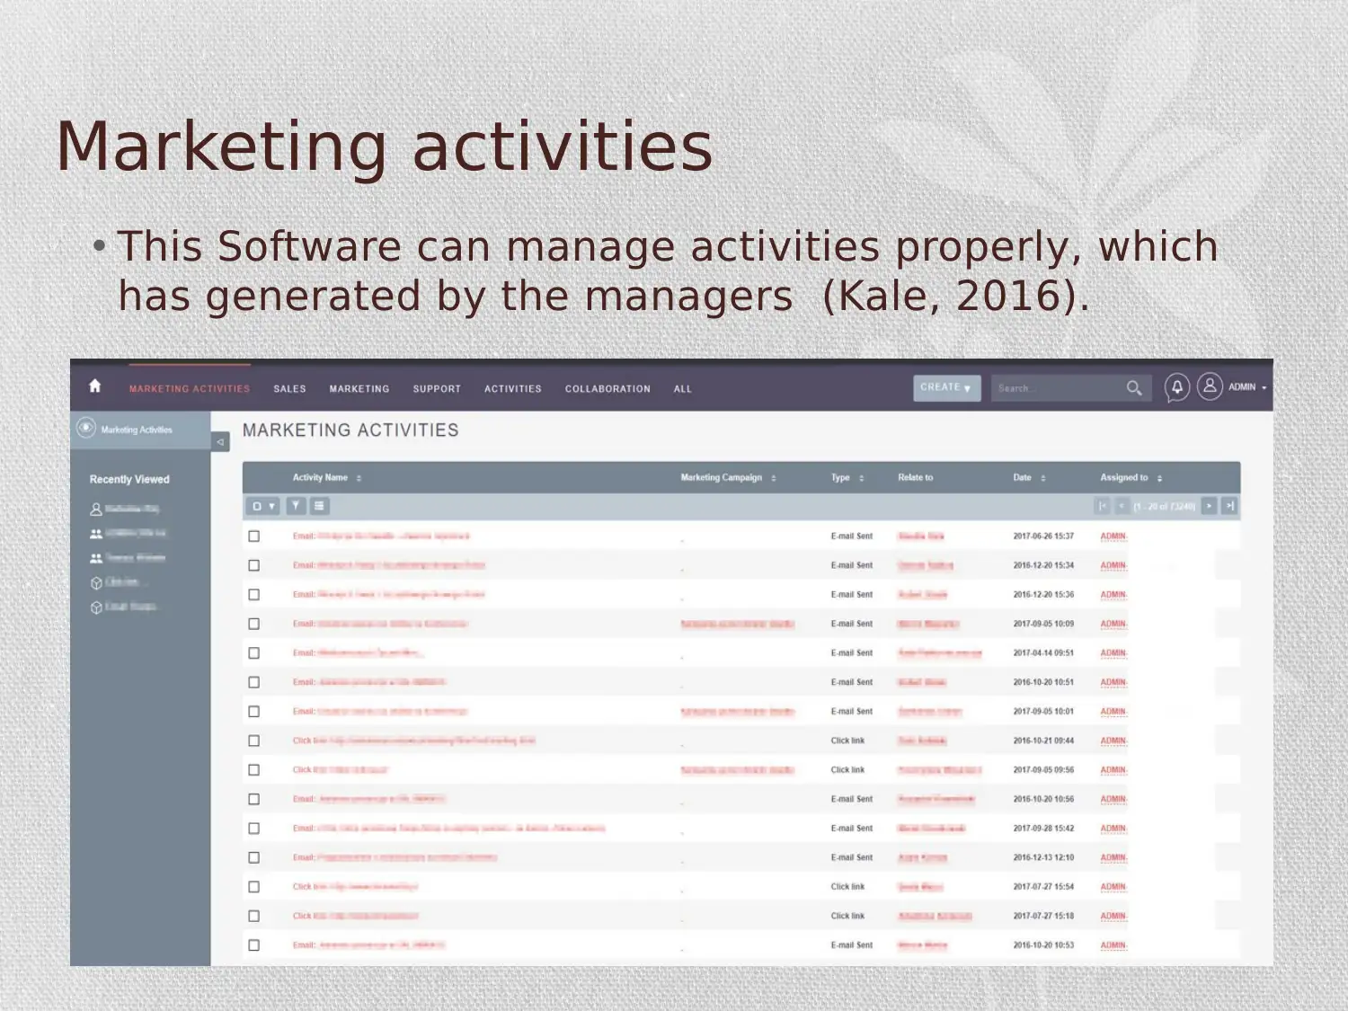
Task: Sort by Type column arrows
Action: click(861, 478)
